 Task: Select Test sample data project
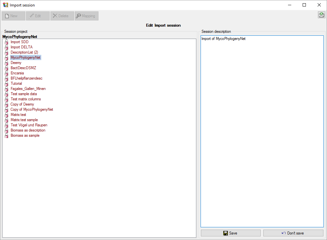point(24,94)
